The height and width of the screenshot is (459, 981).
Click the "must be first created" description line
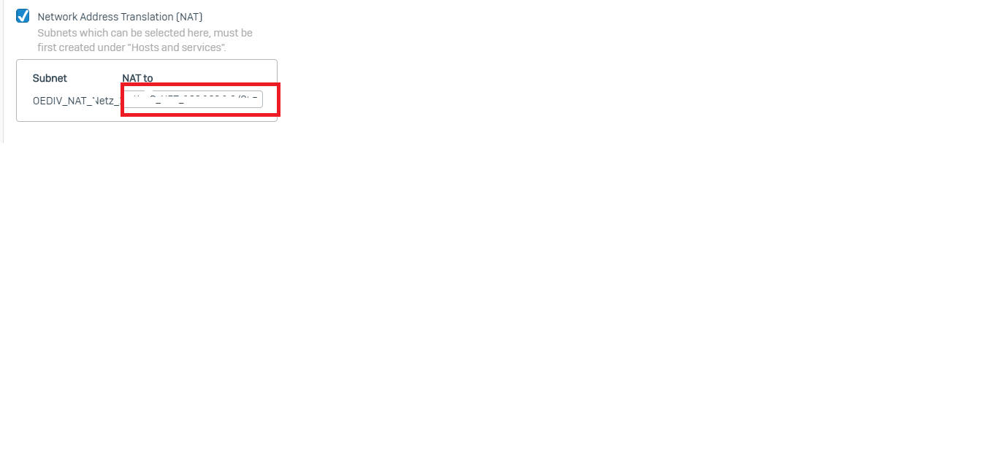pos(145,40)
